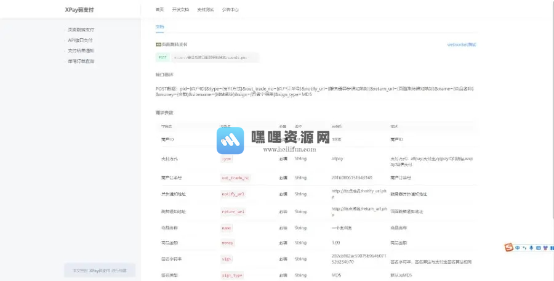The image size is (554, 281).
Task: Open the Sogou soft keyboard icon
Action: (x=539, y=248)
